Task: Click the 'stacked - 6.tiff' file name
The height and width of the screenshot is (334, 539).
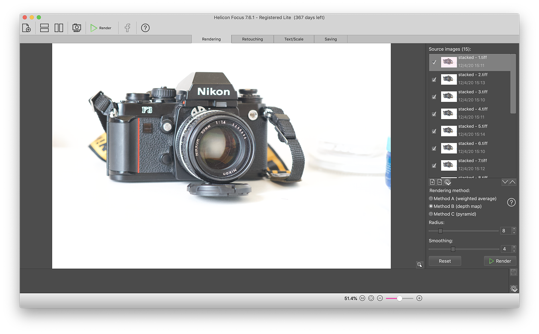Action: pos(473,144)
